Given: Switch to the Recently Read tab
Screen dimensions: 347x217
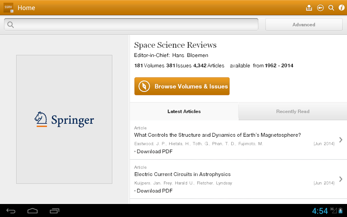Looking at the screenshot, I should (293, 112).
